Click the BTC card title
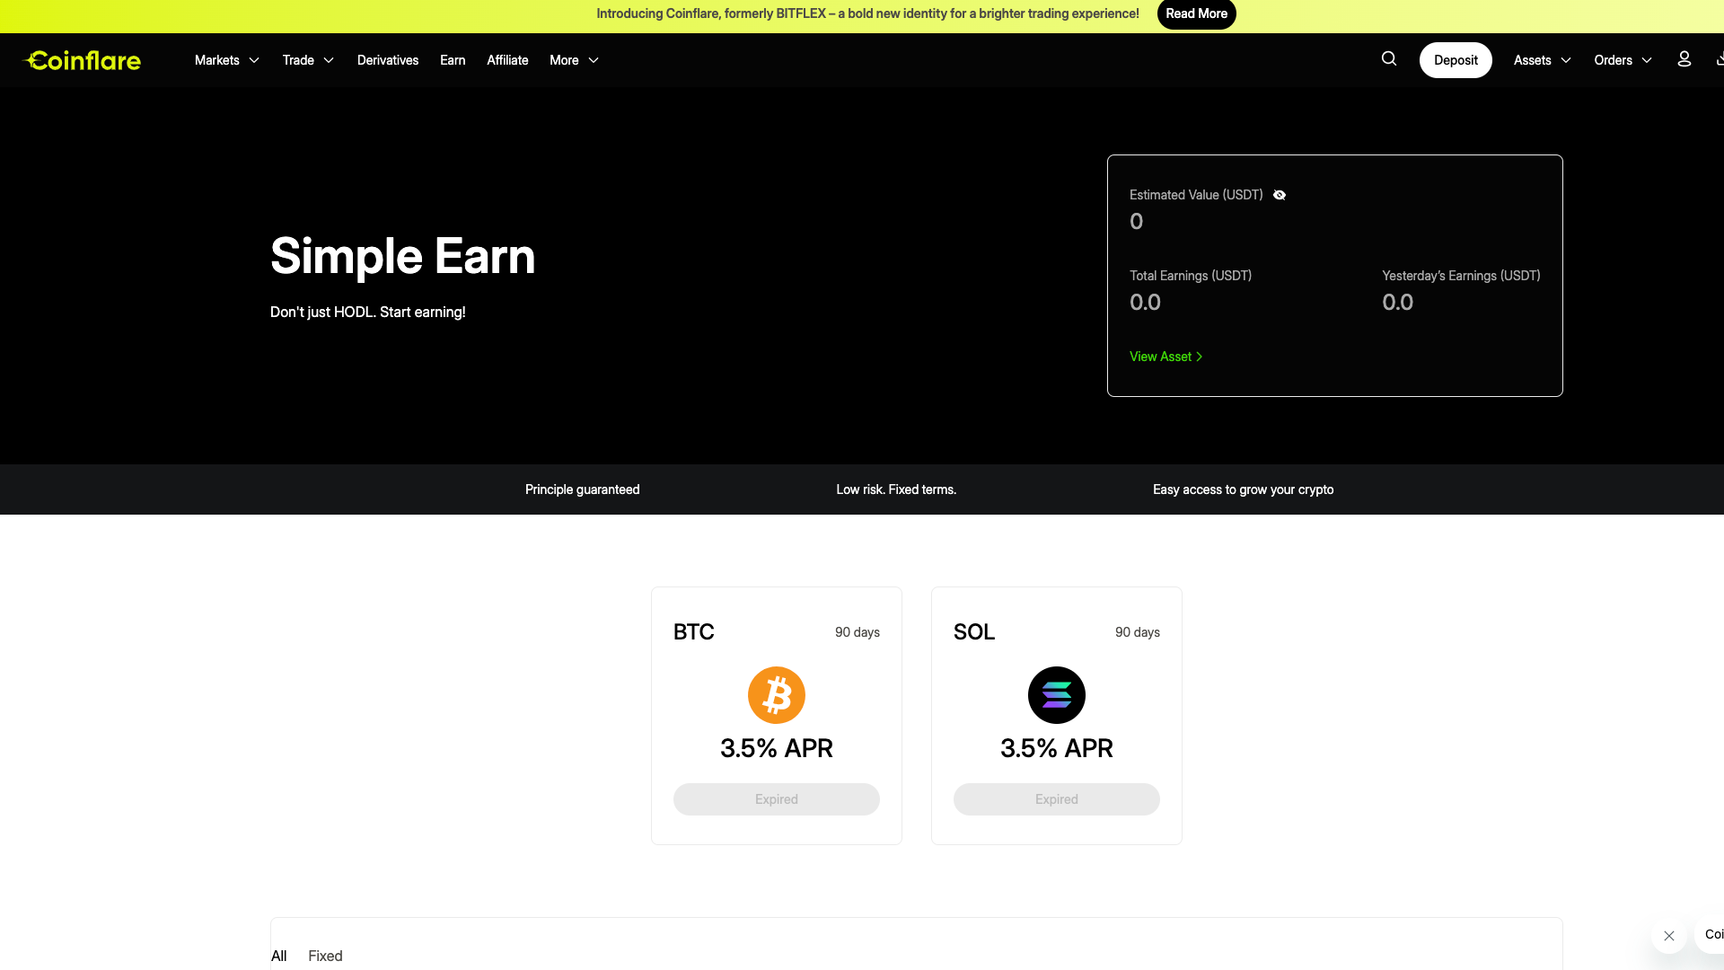Screen dimensions: 1724x970 point(694,632)
